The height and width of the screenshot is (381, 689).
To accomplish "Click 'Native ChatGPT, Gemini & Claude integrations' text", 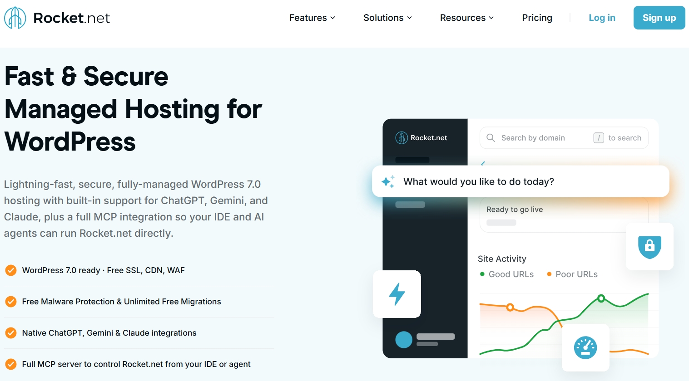I will click(109, 333).
